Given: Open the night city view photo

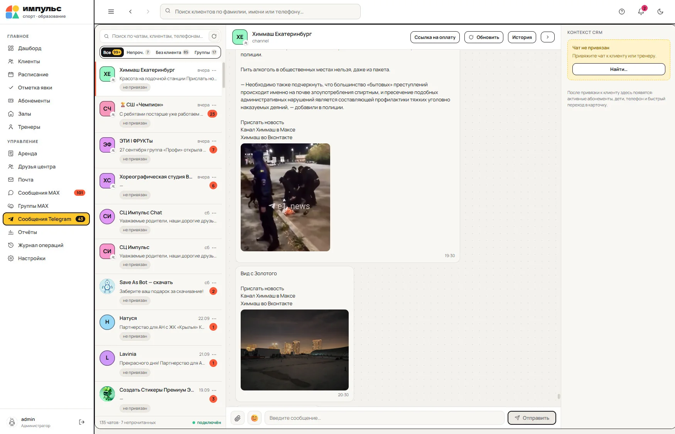Looking at the screenshot, I should [295, 350].
